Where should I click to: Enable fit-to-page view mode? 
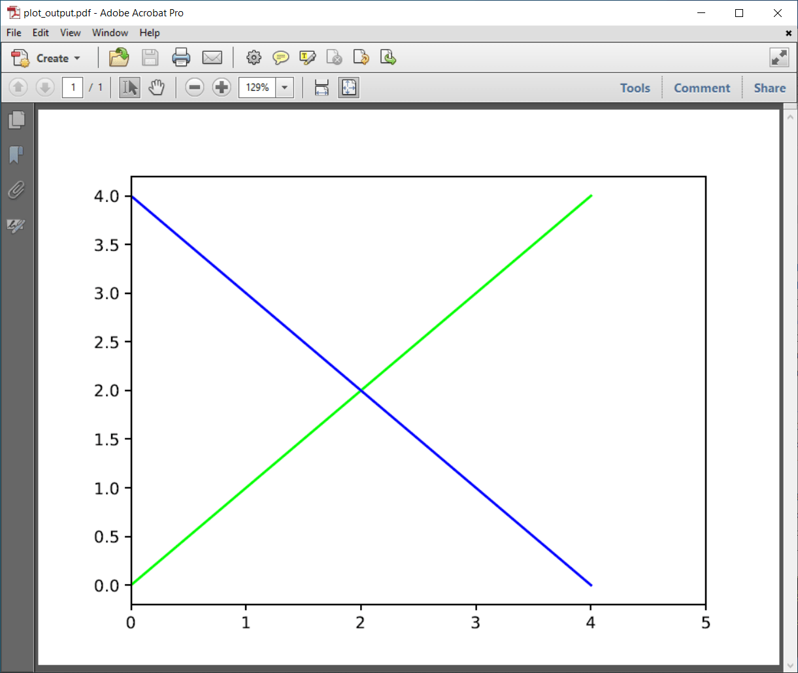348,87
